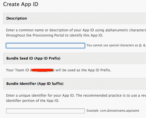
Task: Click the App ID description input field
Action: point(45,45)
